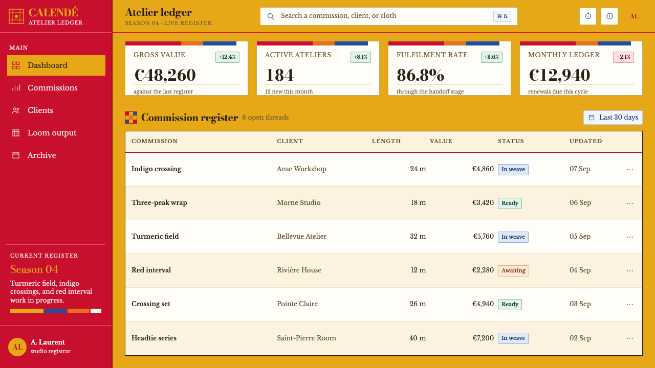Click the A. Laurent user name
Image resolution: width=655 pixels, height=368 pixels.
pyautogui.click(x=48, y=342)
